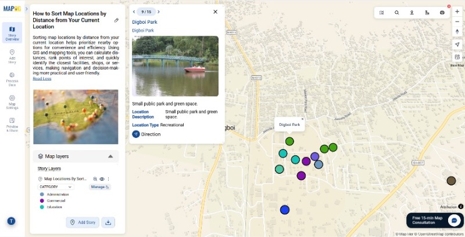Click the locate-me arrow icon
This screenshot has height=237, width=465.
[x=457, y=45]
